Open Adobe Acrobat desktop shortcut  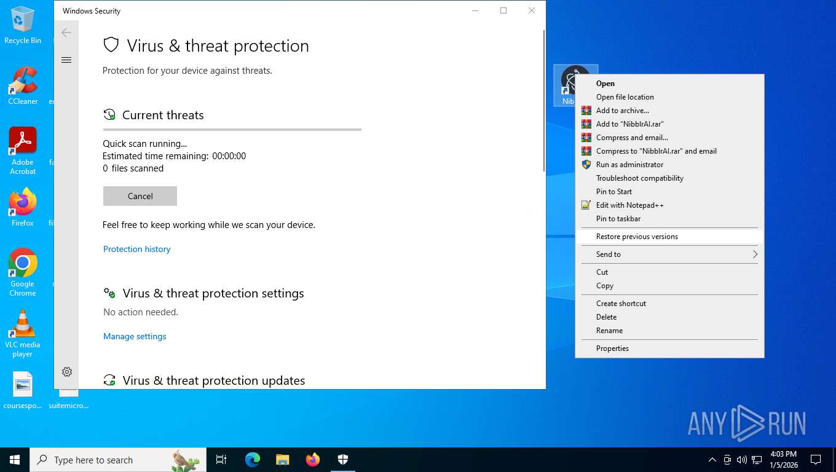[x=23, y=151]
